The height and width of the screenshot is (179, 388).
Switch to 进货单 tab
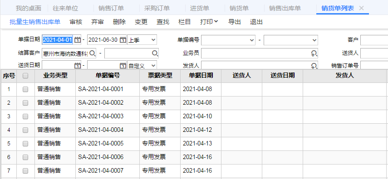click(199, 8)
